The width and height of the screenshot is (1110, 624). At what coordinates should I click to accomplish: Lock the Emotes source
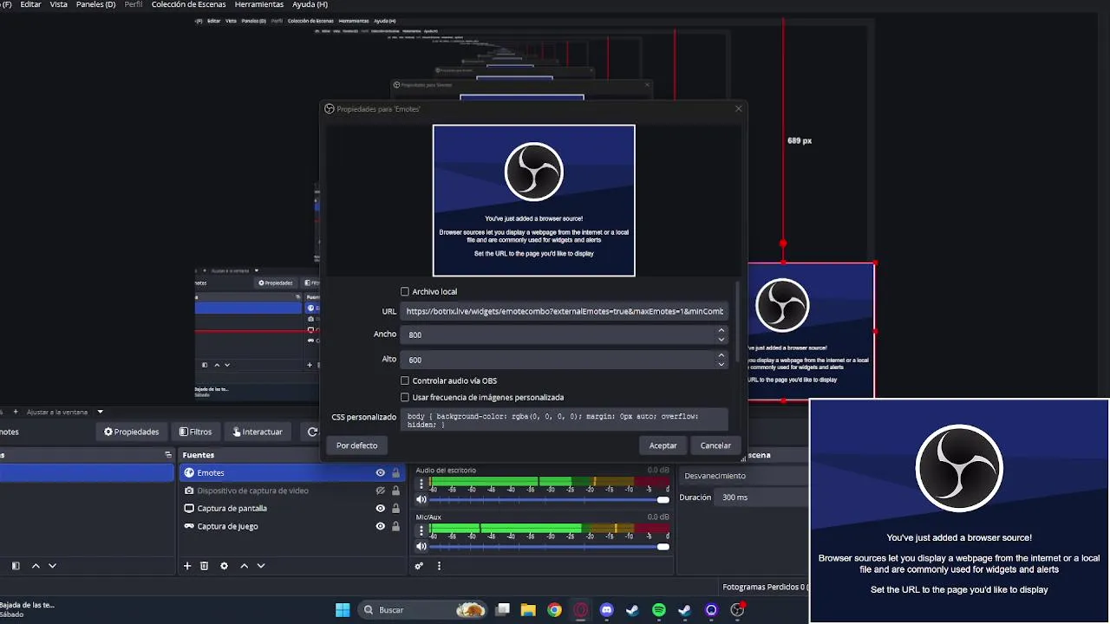pyautogui.click(x=396, y=472)
